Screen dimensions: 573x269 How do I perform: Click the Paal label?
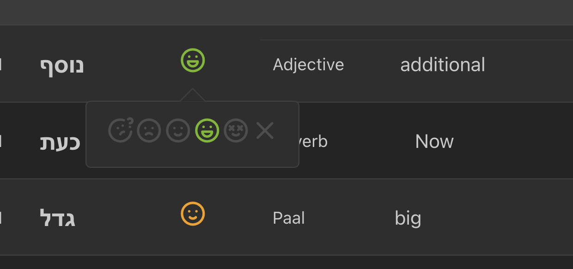[x=289, y=218]
